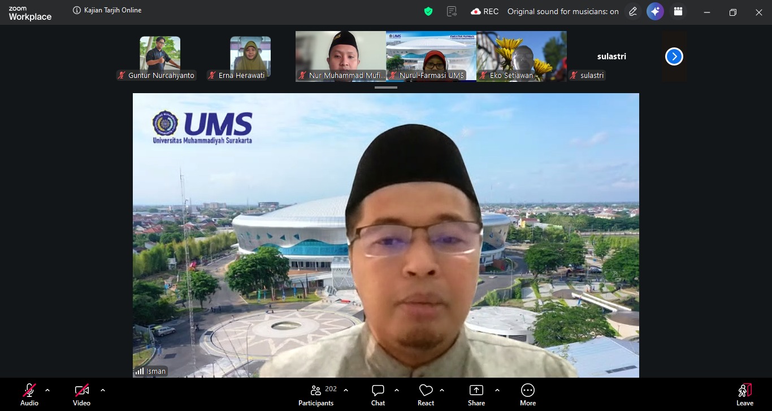Image resolution: width=772 pixels, height=411 pixels.
Task: Expand the Video options caret
Action: click(x=102, y=390)
